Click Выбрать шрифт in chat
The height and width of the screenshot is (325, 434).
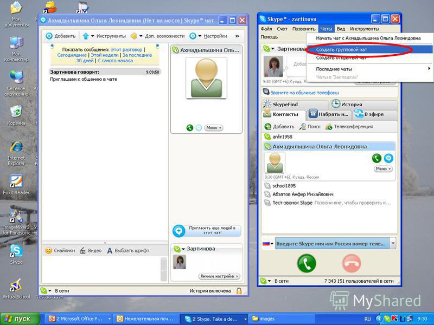click(x=128, y=251)
